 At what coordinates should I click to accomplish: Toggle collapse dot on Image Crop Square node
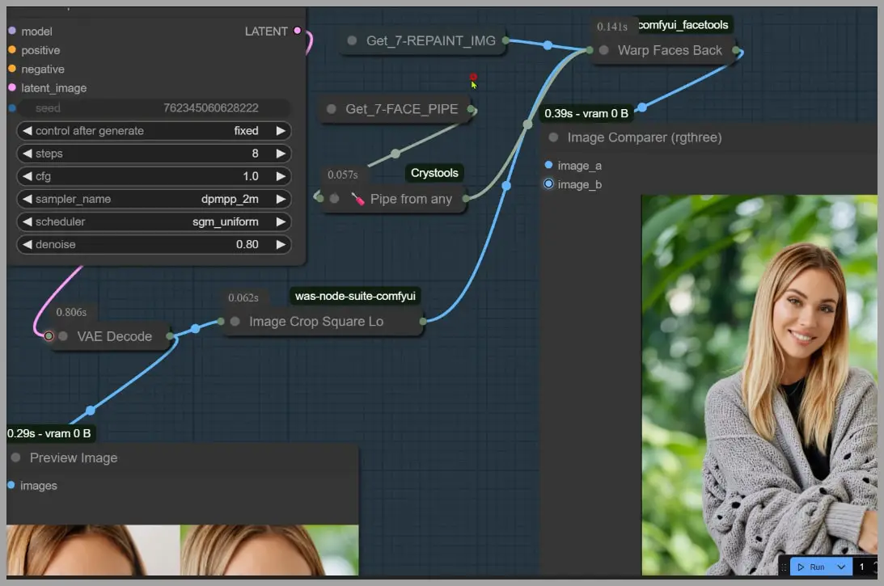coord(235,321)
